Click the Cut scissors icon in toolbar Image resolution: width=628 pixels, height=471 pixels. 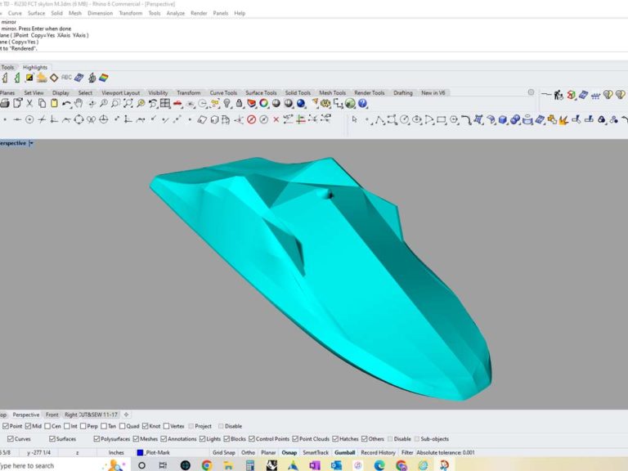pos(29,104)
